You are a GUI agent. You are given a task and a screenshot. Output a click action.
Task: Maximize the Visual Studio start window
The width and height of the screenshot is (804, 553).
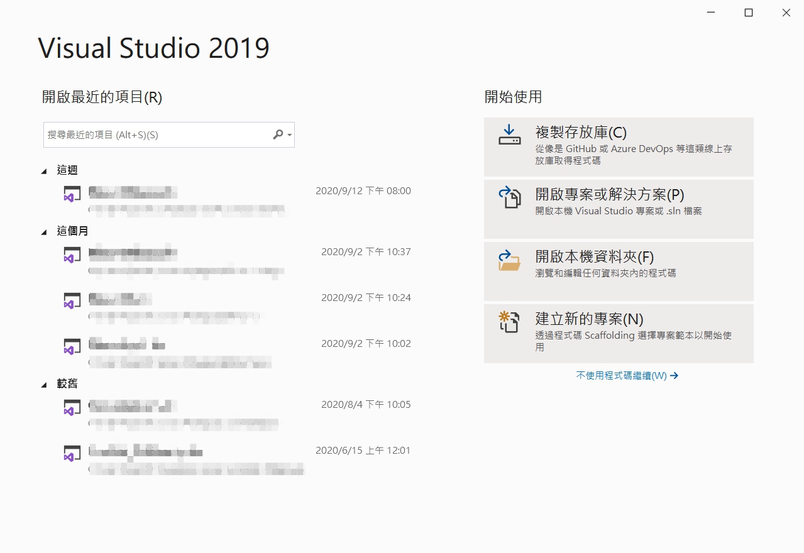749,13
